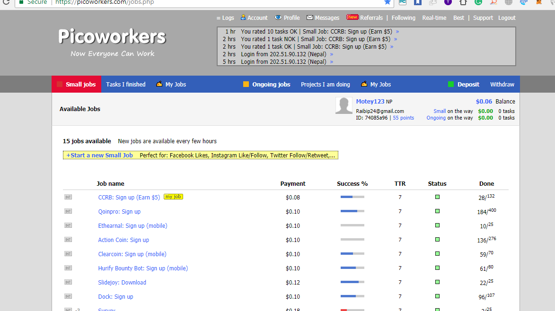Open the Tasks I finished tab

point(126,85)
